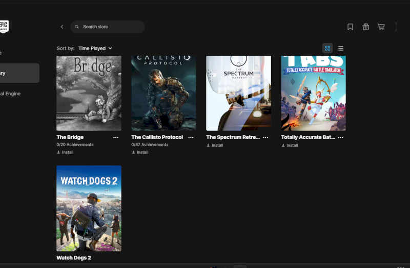Click The Callisto Protocol title
Image resolution: width=410 pixels, height=268 pixels.
point(157,137)
